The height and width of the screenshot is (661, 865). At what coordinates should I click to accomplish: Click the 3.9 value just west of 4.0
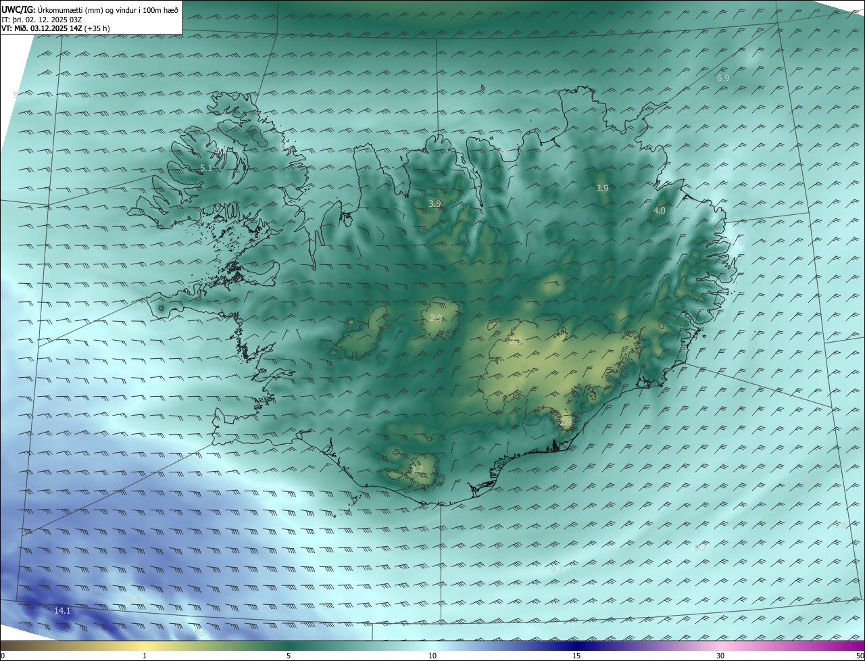[x=602, y=188]
